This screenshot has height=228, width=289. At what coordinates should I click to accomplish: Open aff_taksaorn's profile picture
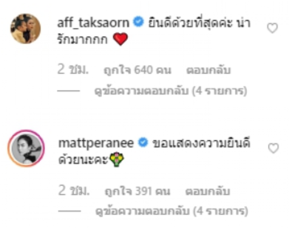(x=25, y=29)
